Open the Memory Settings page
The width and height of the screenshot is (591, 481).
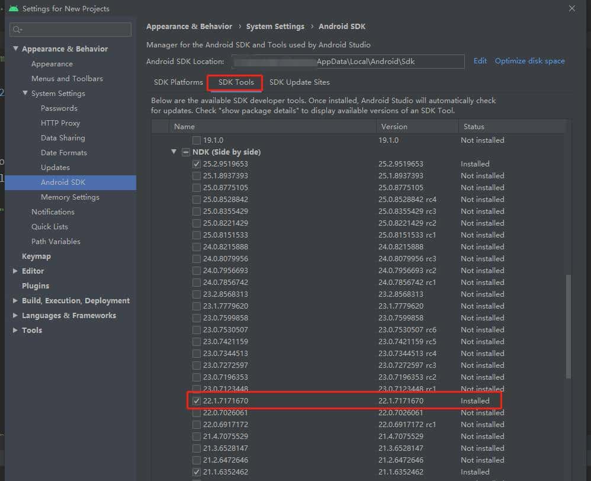tap(70, 197)
